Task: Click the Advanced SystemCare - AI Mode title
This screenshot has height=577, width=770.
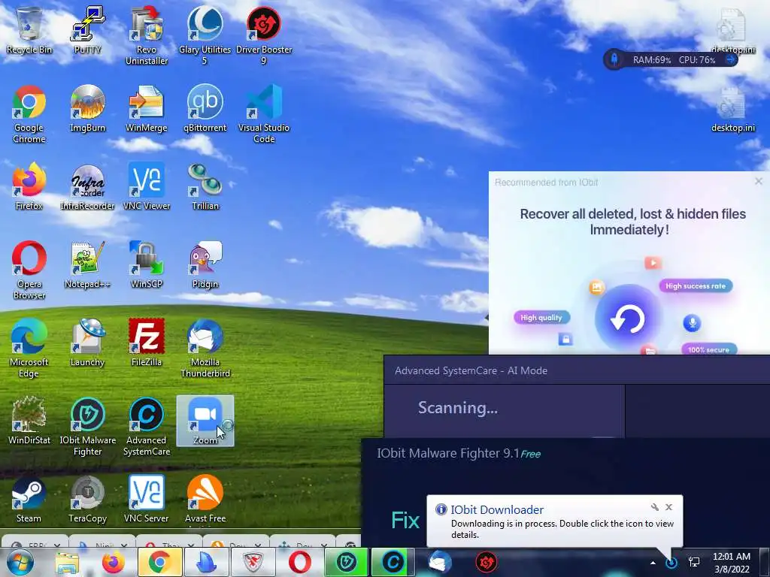Action: pos(471,370)
